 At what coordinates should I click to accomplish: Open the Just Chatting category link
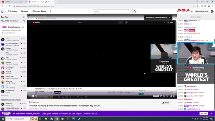pyautogui.click(x=34, y=109)
